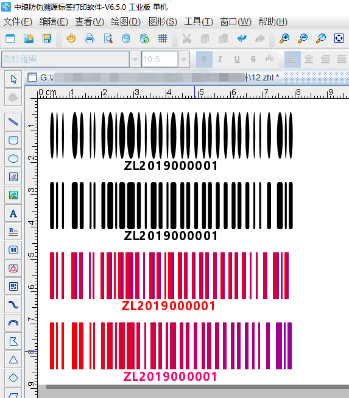
Task: Select the insert picture tool
Action: (x=13, y=177)
